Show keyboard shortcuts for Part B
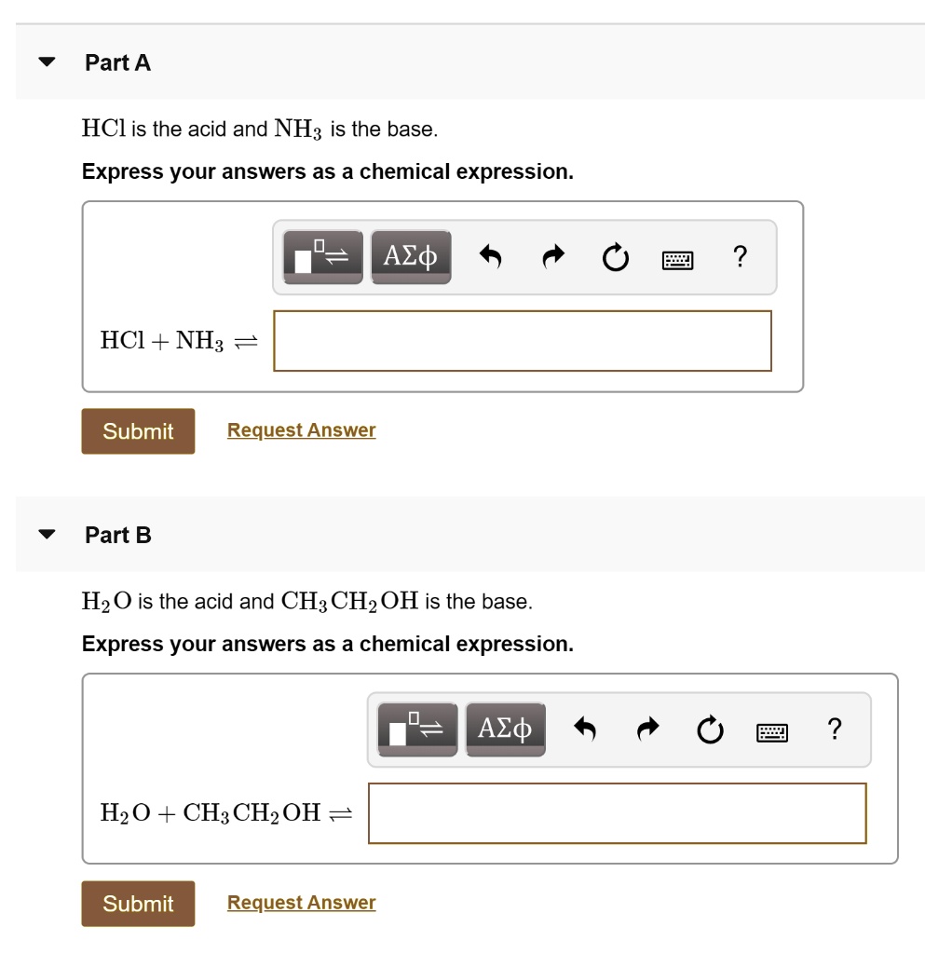925x954 pixels. [772, 730]
